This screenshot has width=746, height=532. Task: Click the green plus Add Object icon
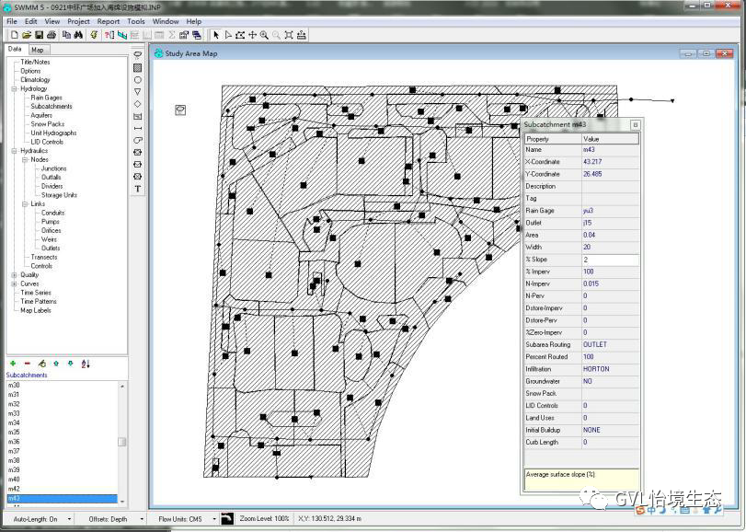pos(13,364)
